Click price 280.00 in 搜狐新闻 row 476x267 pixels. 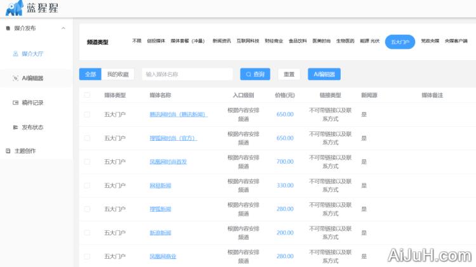click(x=285, y=209)
